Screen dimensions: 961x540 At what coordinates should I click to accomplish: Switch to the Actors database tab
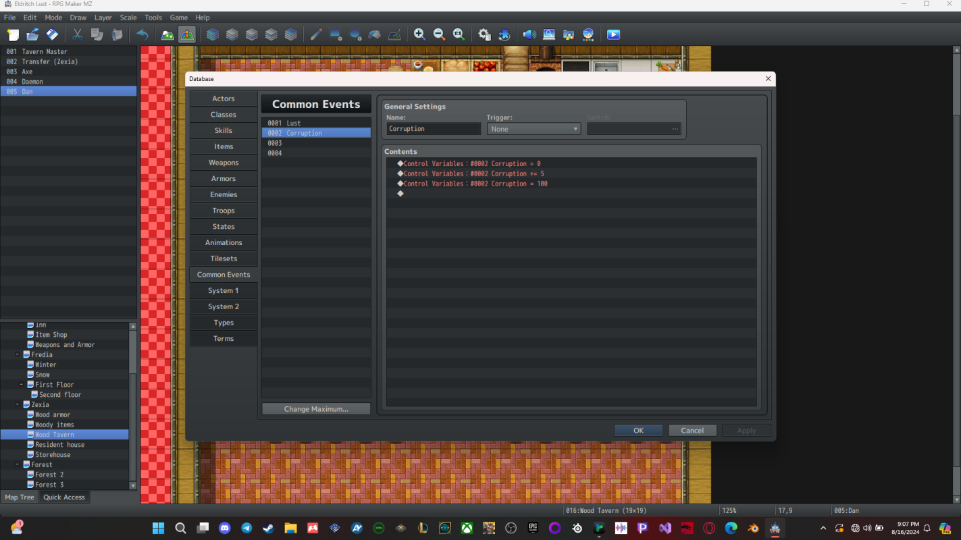[x=224, y=99]
